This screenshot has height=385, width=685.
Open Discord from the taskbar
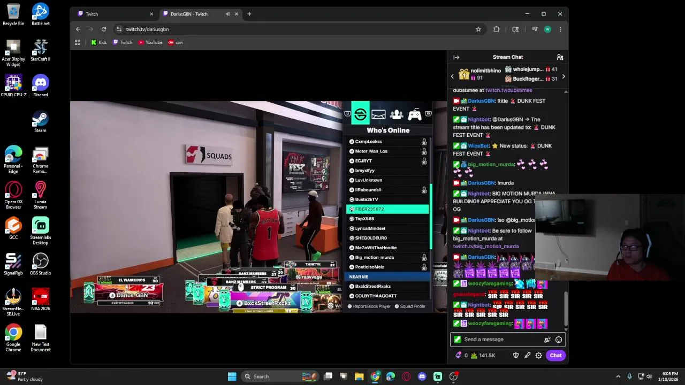[422, 376]
